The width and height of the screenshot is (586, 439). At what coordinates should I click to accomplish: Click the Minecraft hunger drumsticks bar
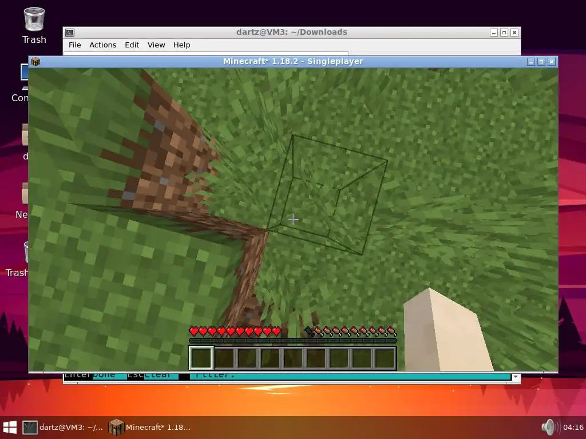click(x=351, y=331)
